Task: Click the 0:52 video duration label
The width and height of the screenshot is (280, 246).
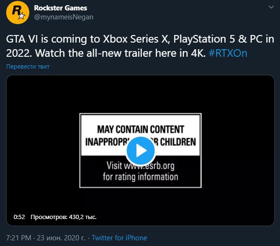Action: tap(19, 217)
